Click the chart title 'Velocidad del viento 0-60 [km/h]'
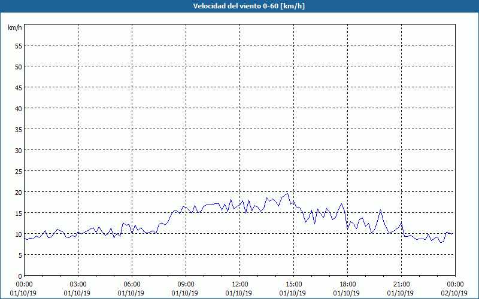The height and width of the screenshot is (299, 479). (248, 6)
